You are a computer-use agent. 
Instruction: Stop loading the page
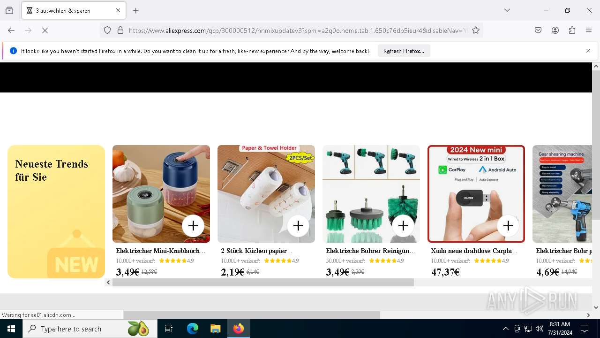point(45,31)
